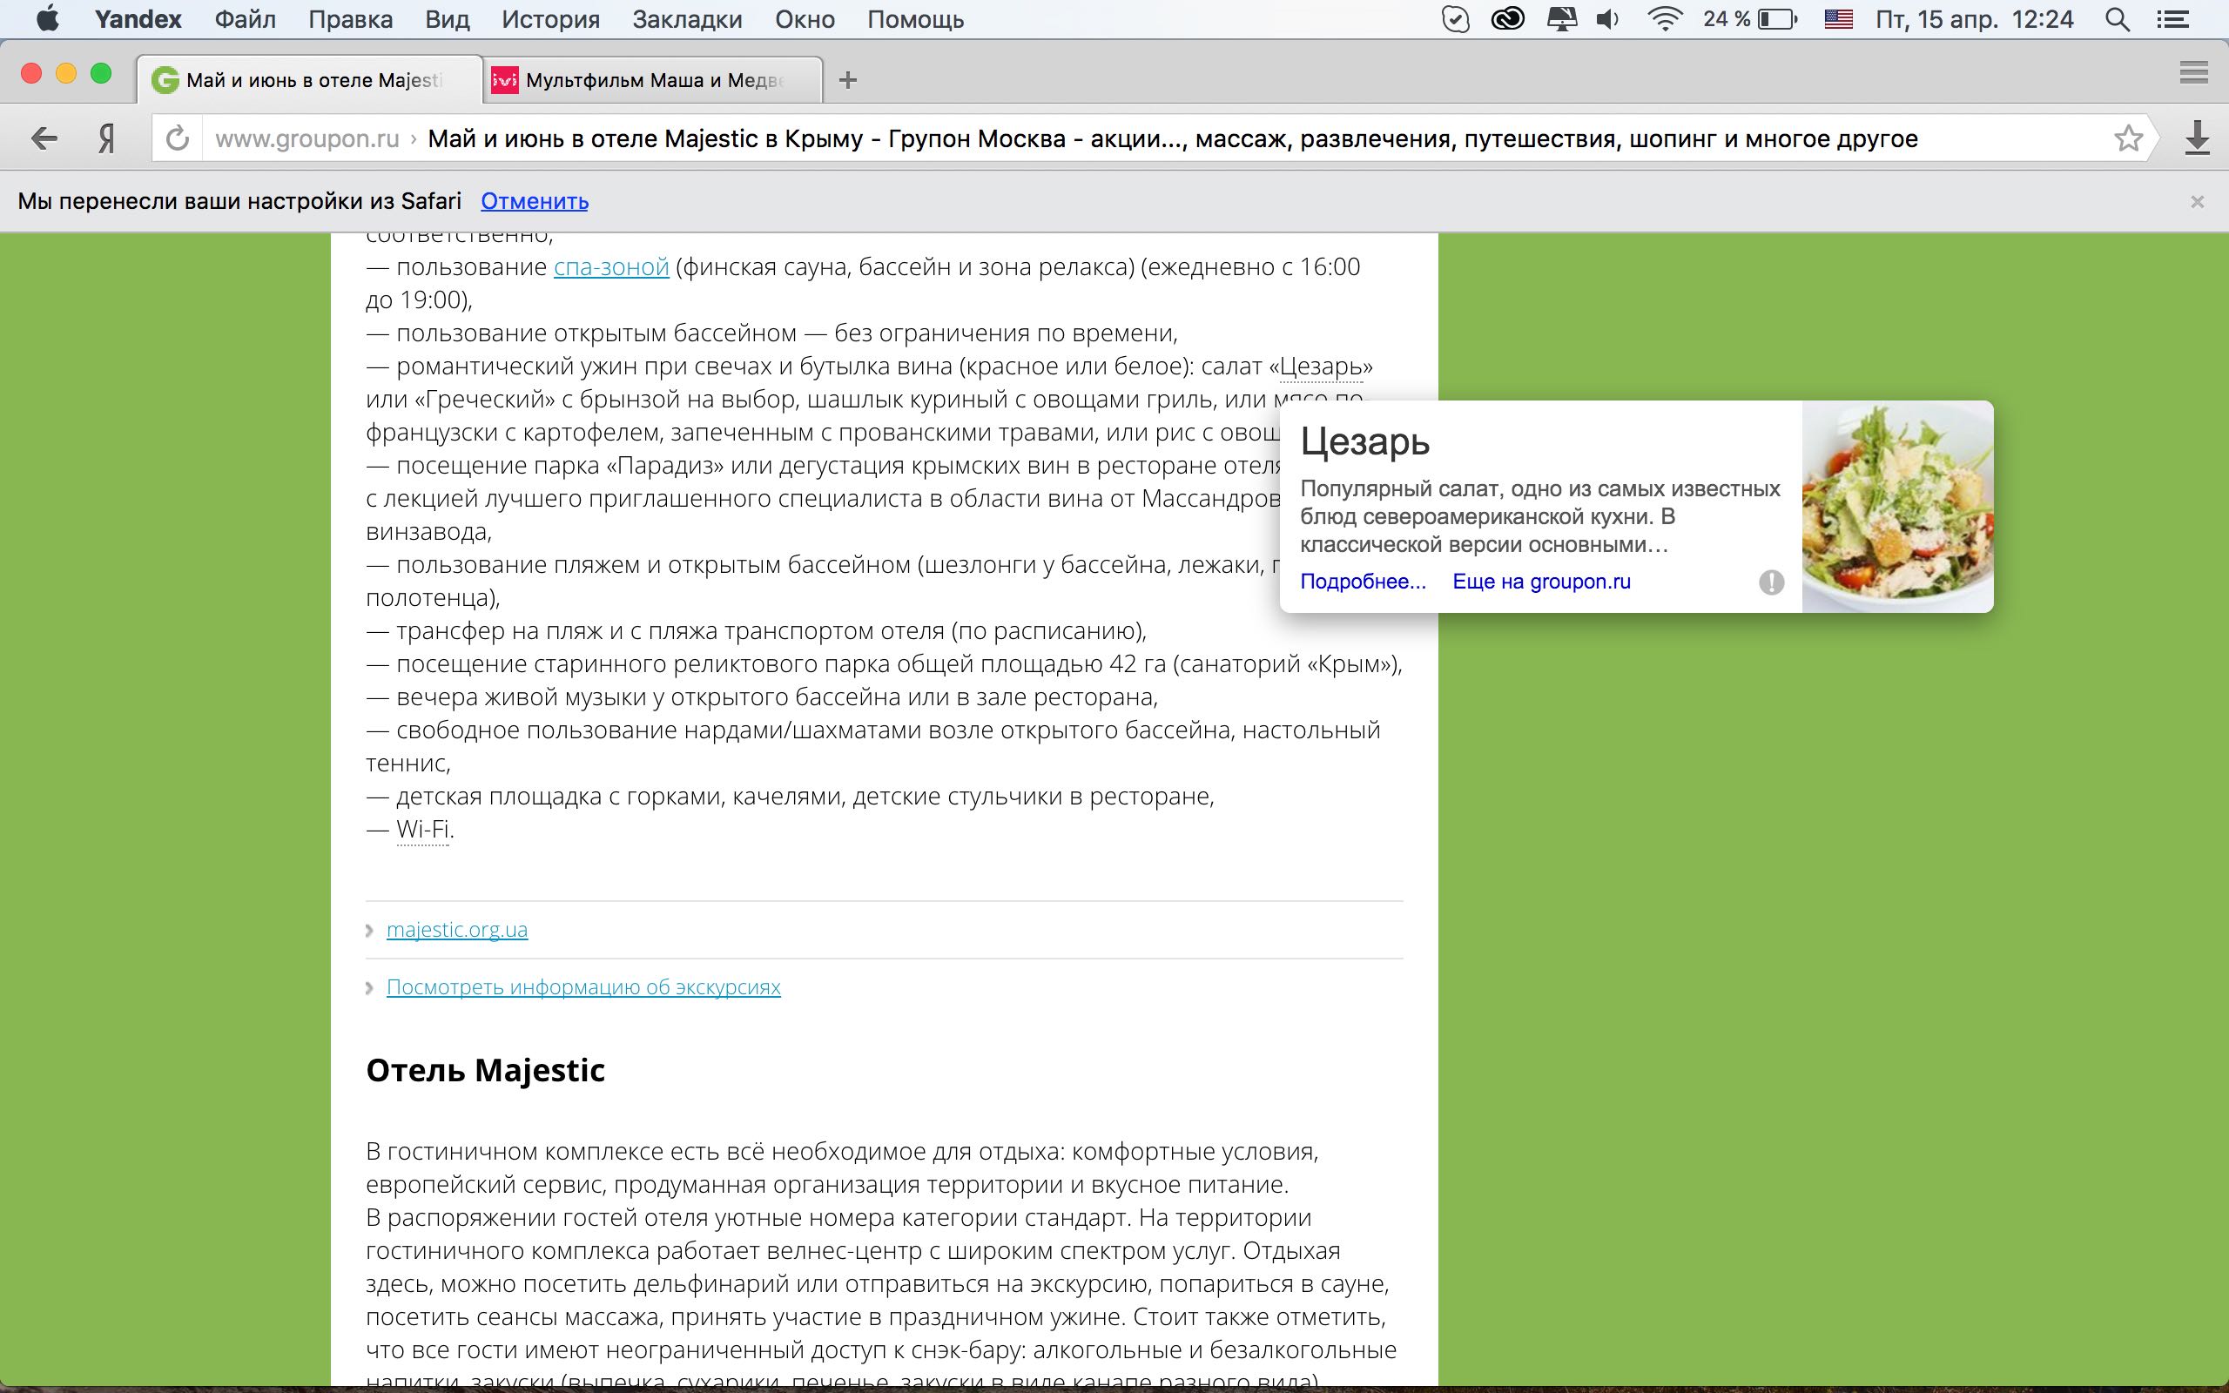Click the display mirroring menu bar icon
Screen dimensions: 2229x1393
[1561, 19]
